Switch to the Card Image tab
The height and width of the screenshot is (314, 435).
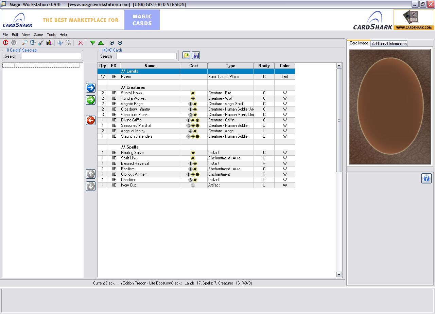(359, 43)
